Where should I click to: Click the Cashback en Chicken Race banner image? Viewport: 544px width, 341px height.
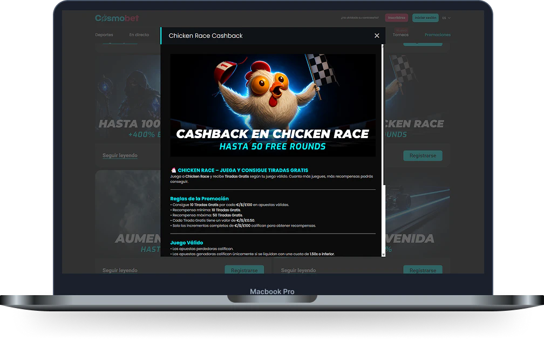click(273, 105)
